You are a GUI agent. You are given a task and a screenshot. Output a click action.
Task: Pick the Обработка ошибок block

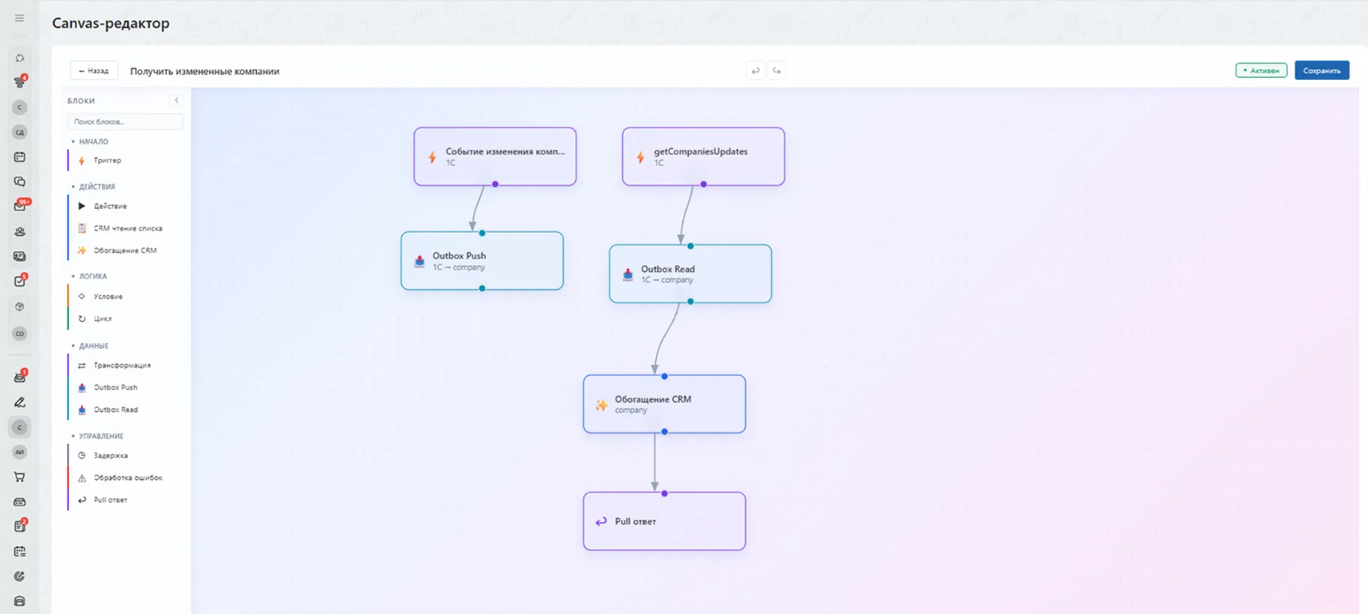tap(125, 478)
